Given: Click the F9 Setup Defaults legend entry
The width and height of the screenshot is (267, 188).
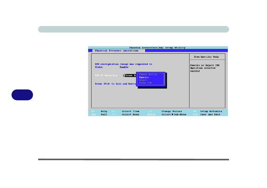Looking at the screenshot, I should (207, 111).
